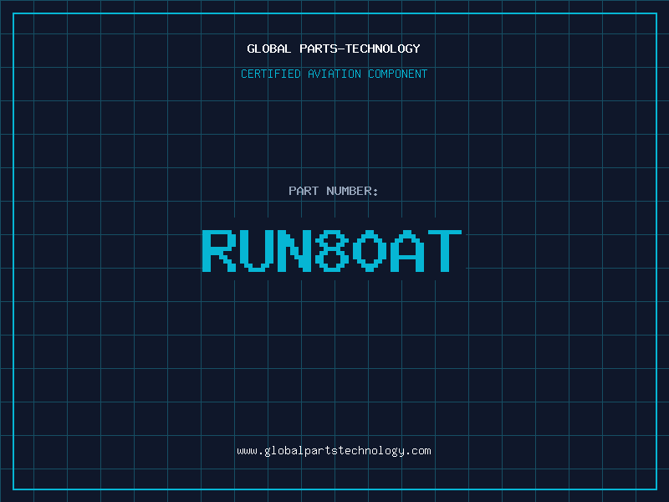The height and width of the screenshot is (502, 669).
Task: Click the final letter T in part number
Action: (x=445, y=251)
